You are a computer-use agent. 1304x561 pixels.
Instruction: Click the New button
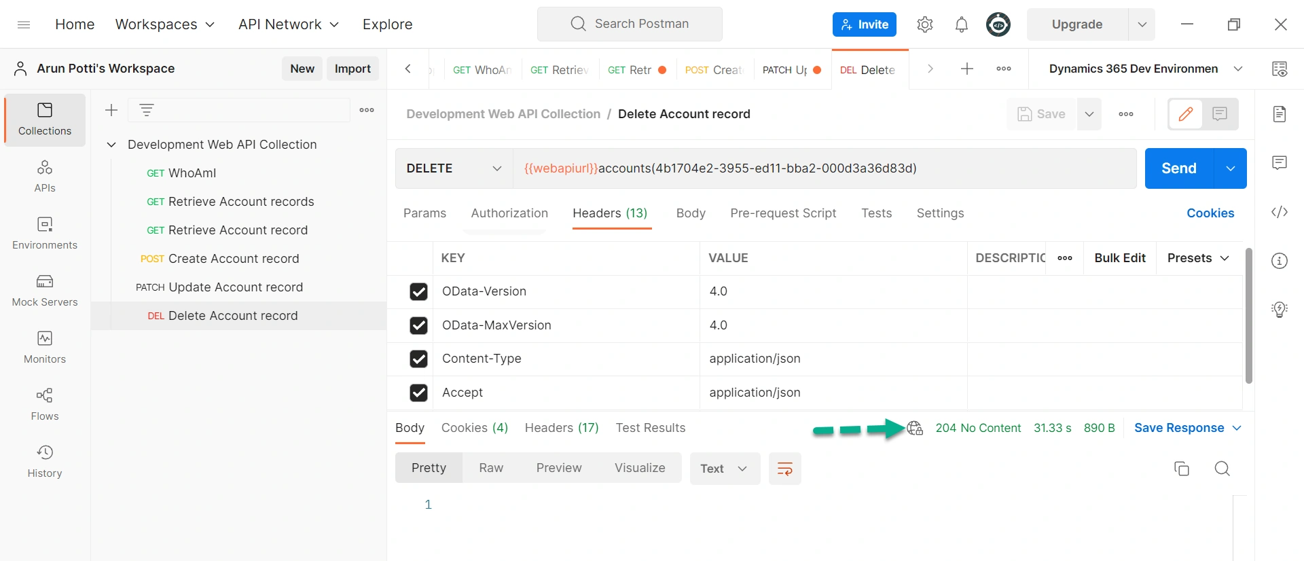[302, 69]
